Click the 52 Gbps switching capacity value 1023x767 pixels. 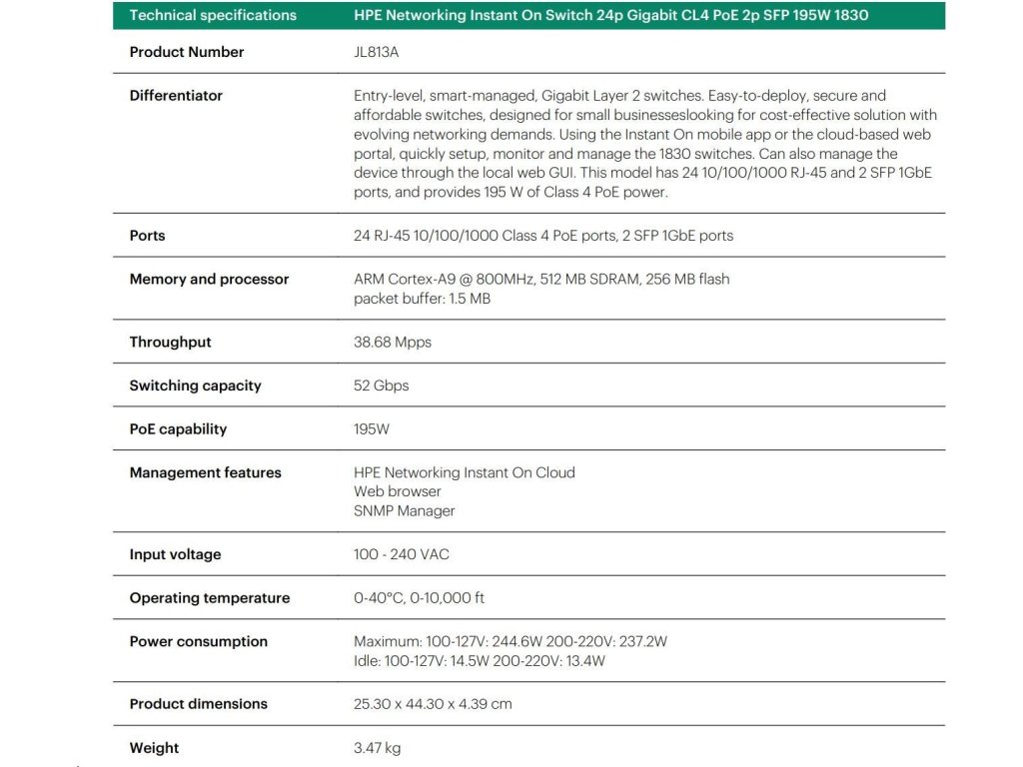381,385
